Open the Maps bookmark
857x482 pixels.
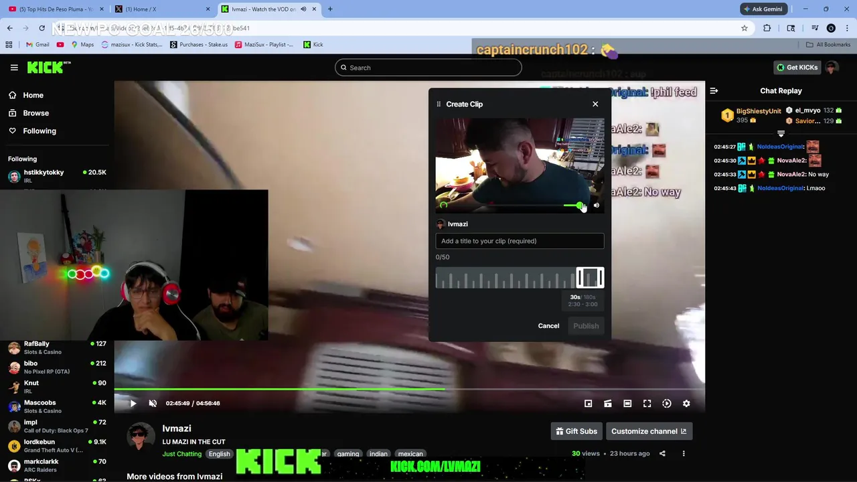(82, 45)
